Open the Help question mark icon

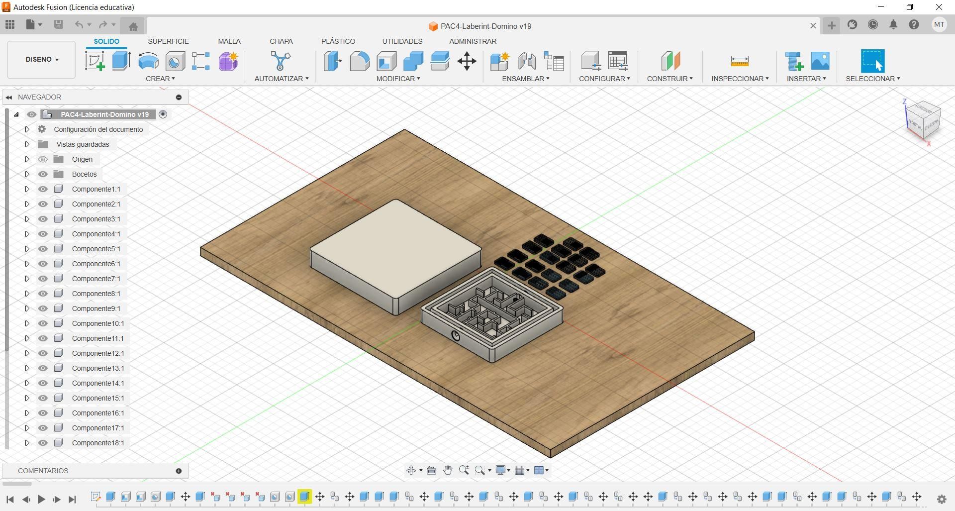tap(914, 25)
